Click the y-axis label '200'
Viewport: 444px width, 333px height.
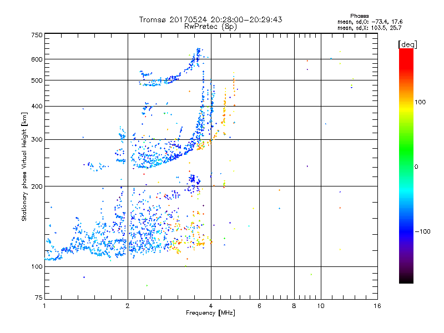coord(37,186)
